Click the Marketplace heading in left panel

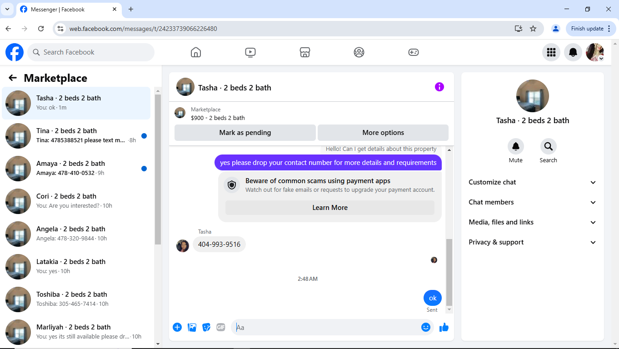55,78
